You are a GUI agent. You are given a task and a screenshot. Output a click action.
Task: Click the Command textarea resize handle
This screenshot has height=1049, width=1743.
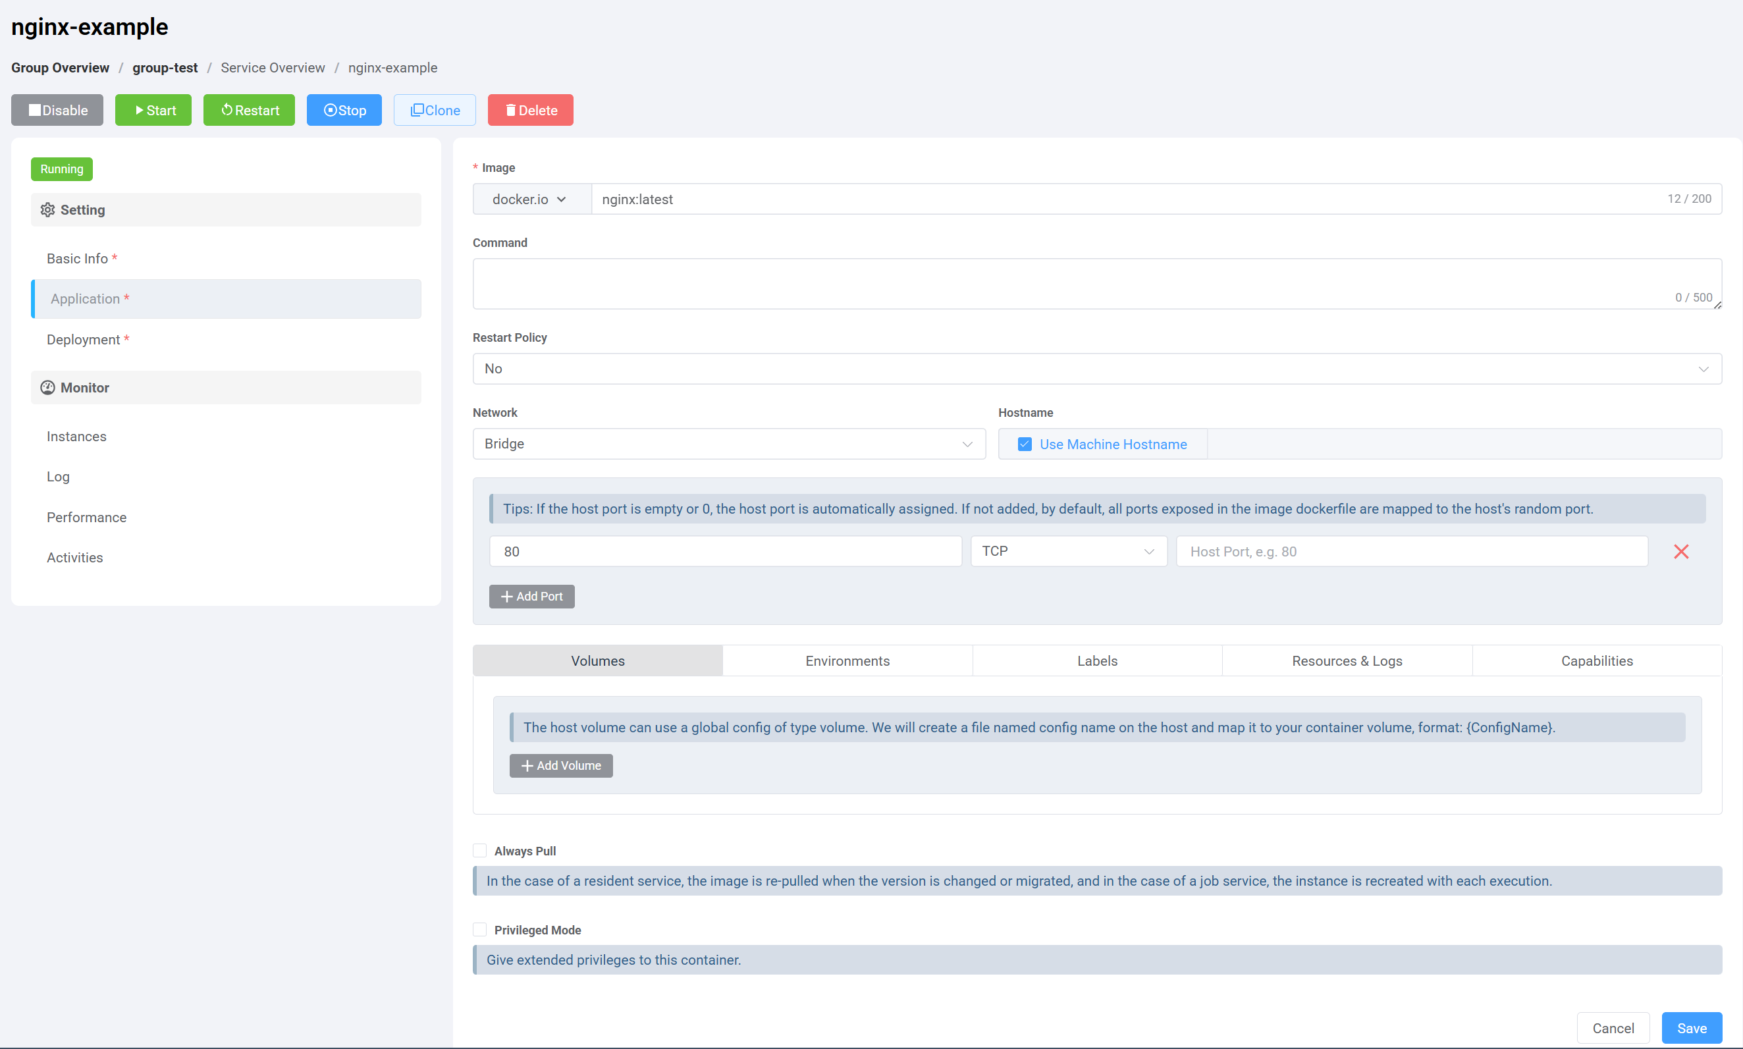point(1717,305)
